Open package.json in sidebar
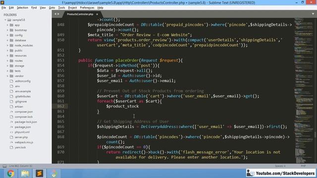Image resolution: width=317 pixels, height=178 pixels. [x=23, y=127]
